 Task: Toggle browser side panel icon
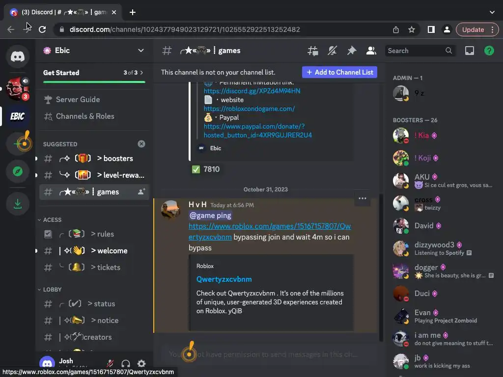[x=431, y=29]
